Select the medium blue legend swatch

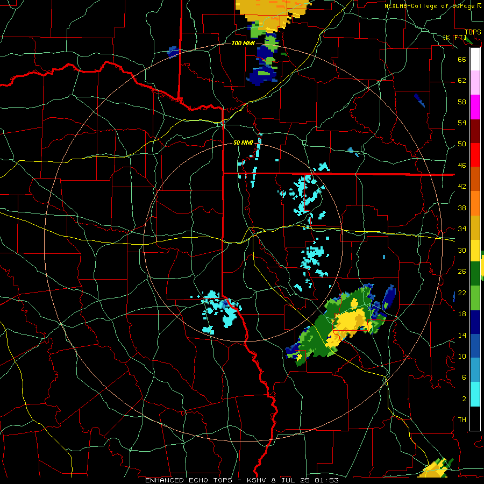click(x=475, y=346)
